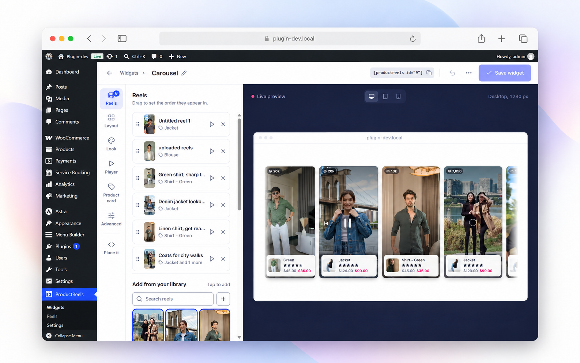Switch live preview to tablet view
Image resolution: width=580 pixels, height=363 pixels.
385,96
